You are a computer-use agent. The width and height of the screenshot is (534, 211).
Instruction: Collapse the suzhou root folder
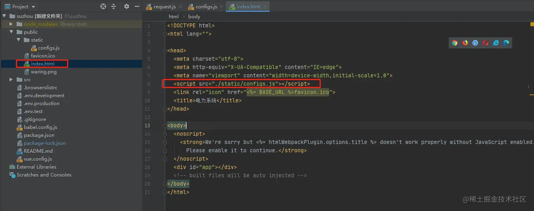click(4, 16)
